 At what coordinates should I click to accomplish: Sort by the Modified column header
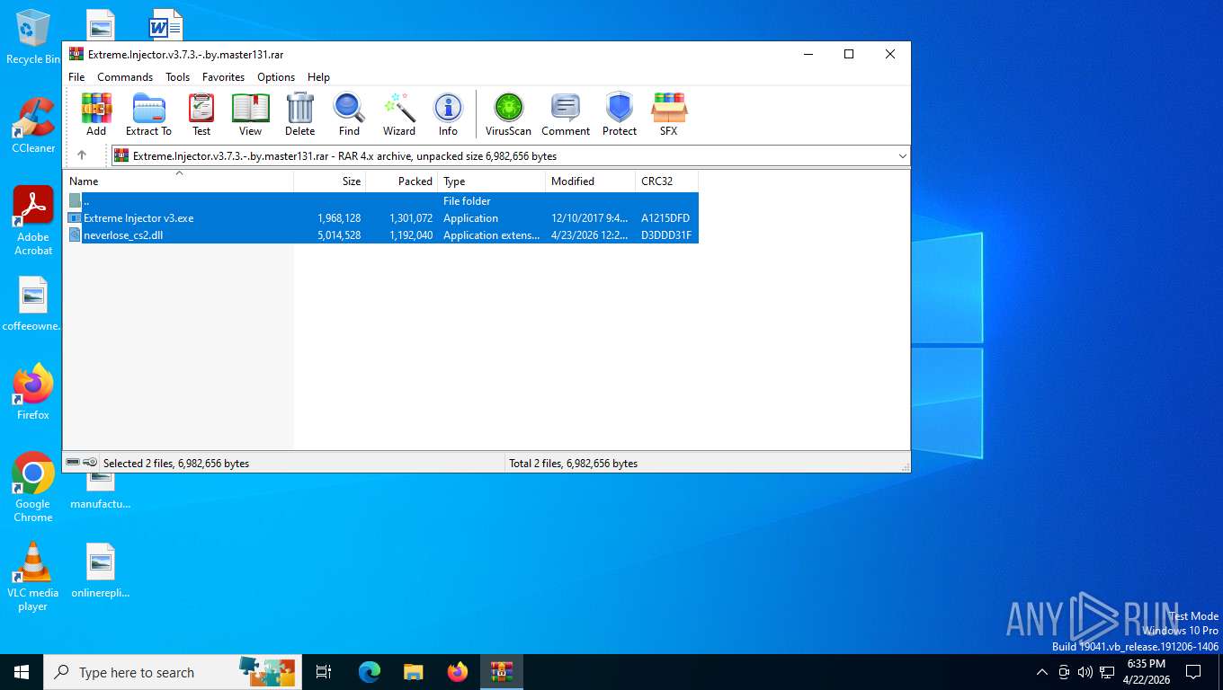[590, 181]
